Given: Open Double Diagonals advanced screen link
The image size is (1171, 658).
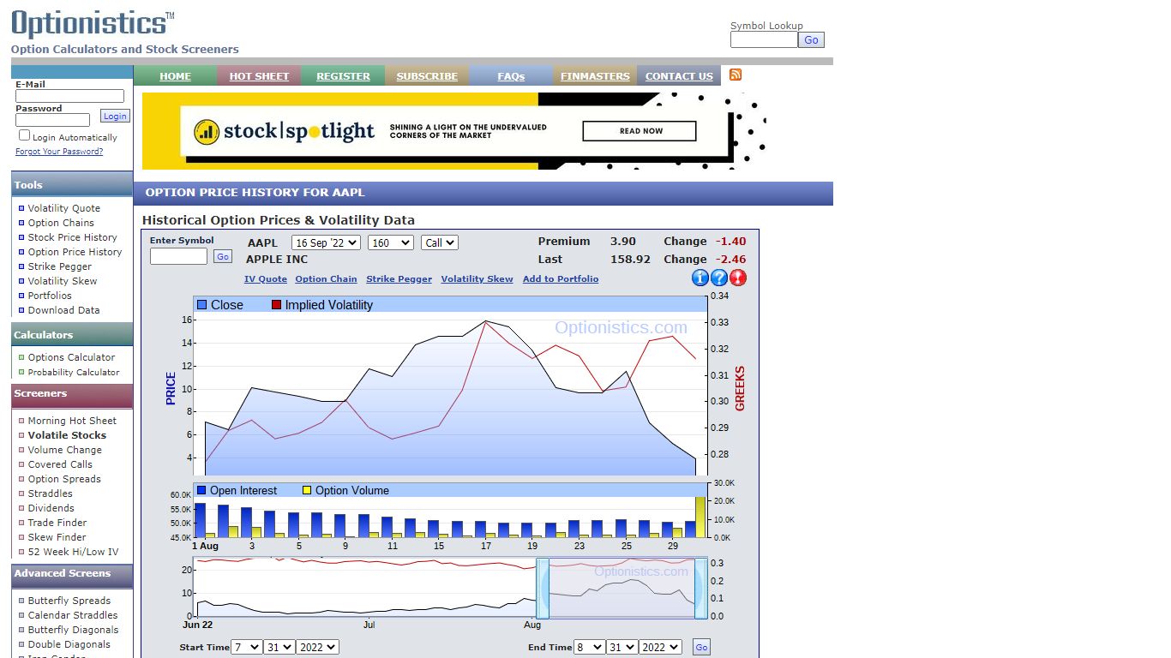Looking at the screenshot, I should coord(69,644).
